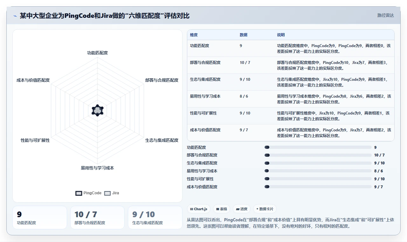Open the 部署与合规匹配度 card showing 10 / 7
This screenshot has height=242, width=407.
(97, 218)
